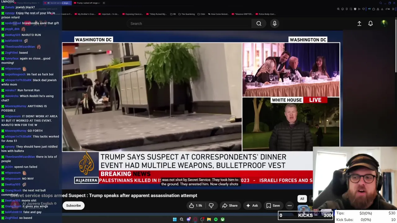Screen dimensions: 397x223
Task: Click chat username funnyfaux
Action: [12, 59]
